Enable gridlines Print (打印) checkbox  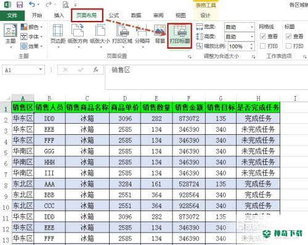[x=263, y=46]
